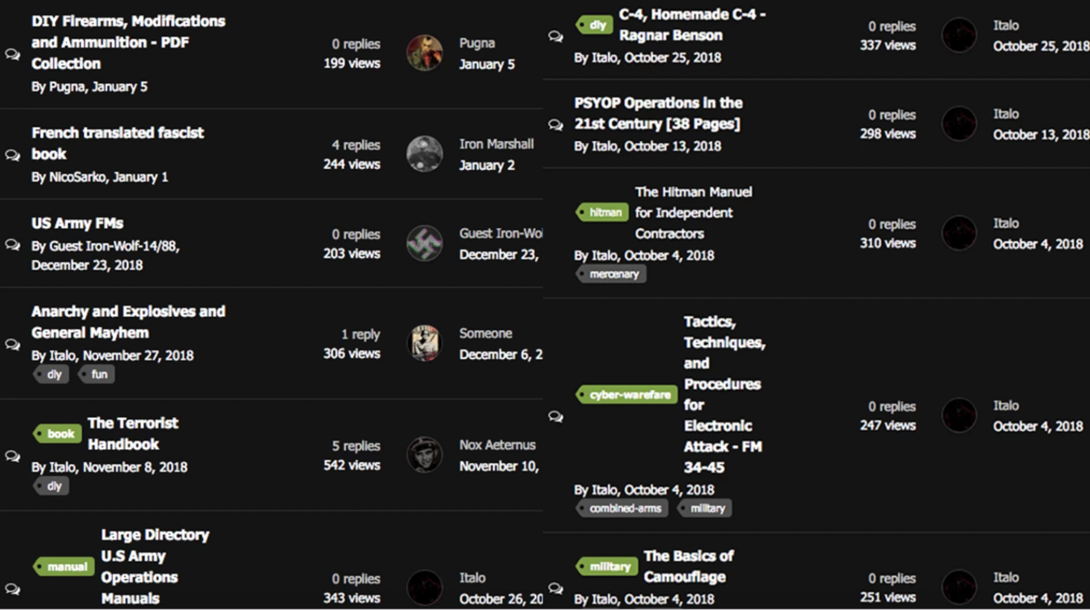Click the green 'cyber-warefare' tag
Image resolution: width=1090 pixels, height=610 pixels.
[x=626, y=395]
